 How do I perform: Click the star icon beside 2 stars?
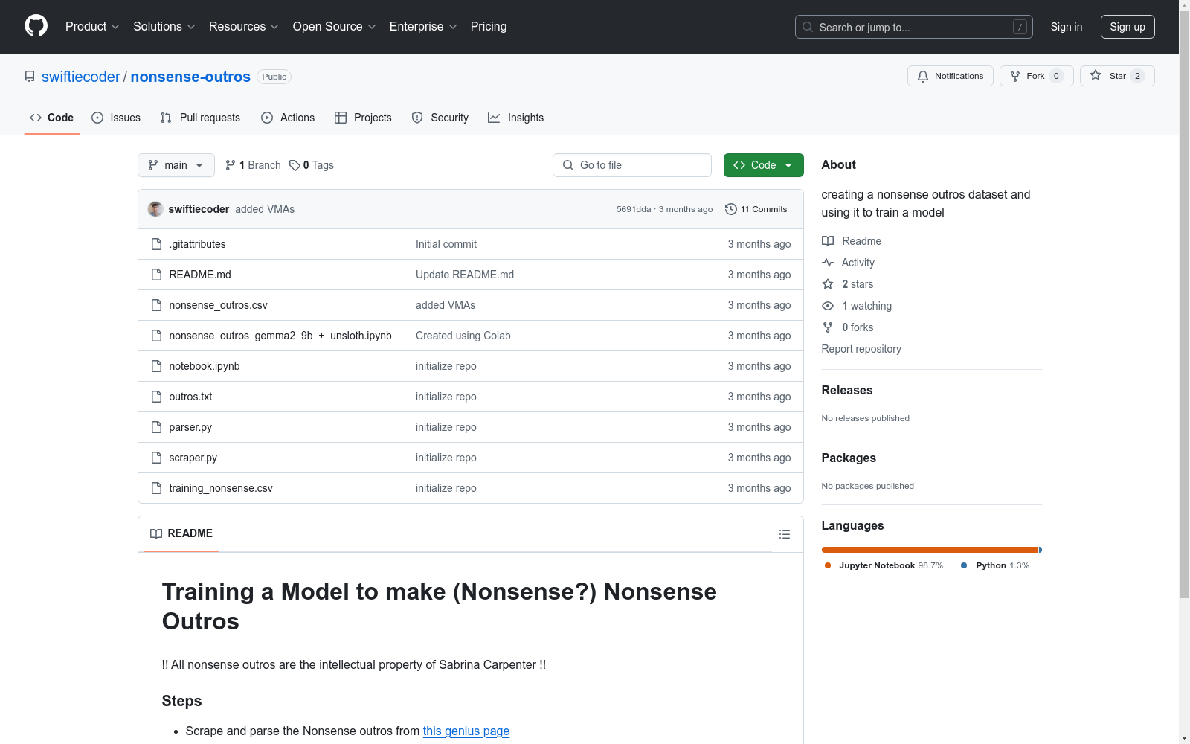(828, 284)
